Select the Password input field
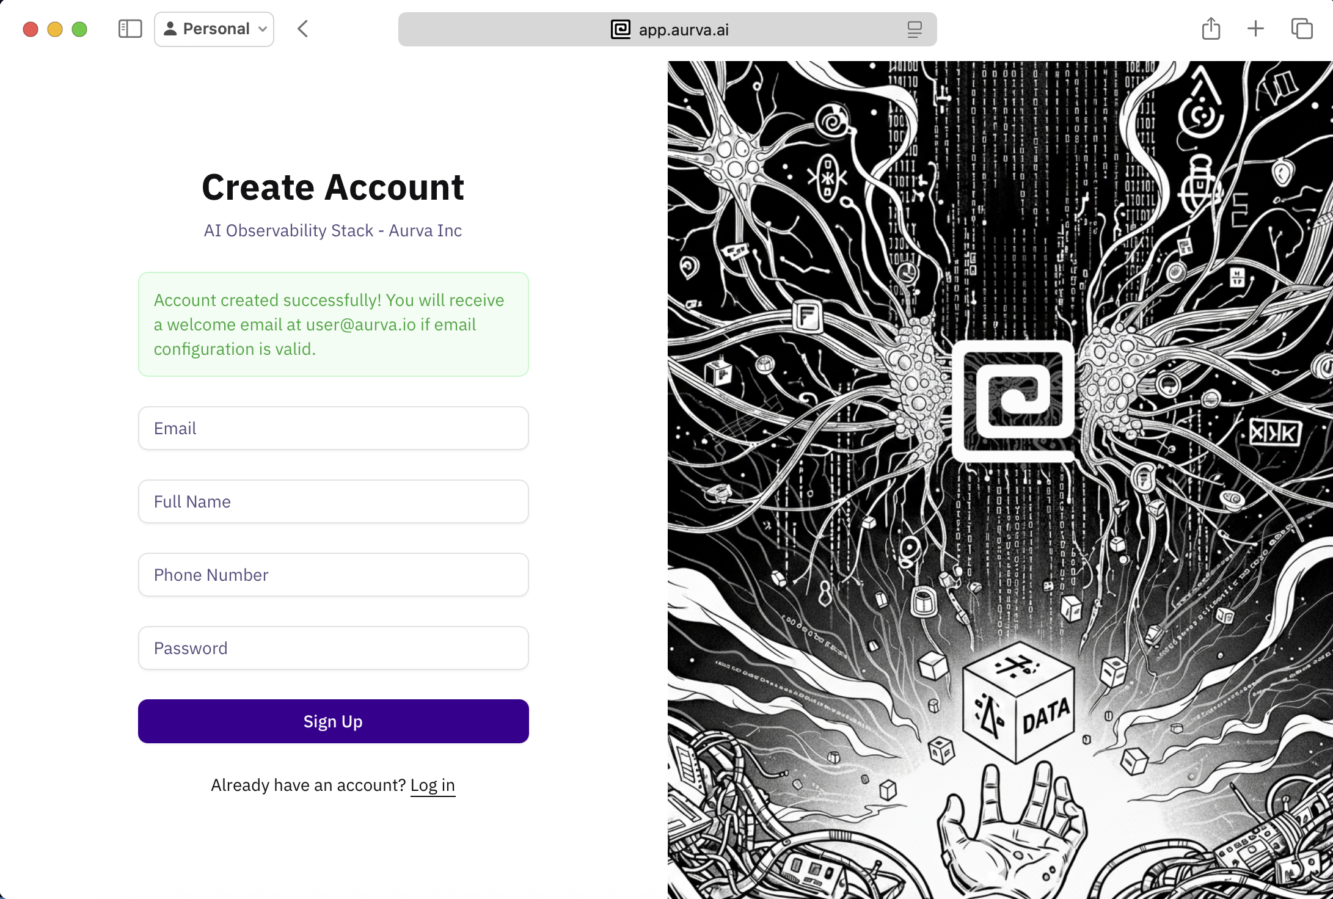1333x899 pixels. [333, 648]
